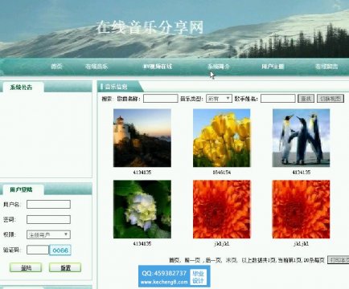Click the 登陆 login button
The image size is (349, 289).
click(26, 267)
